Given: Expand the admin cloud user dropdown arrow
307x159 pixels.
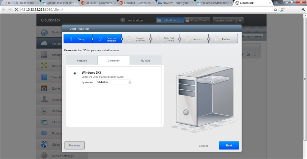Looking at the screenshot, I should tap(240, 20).
